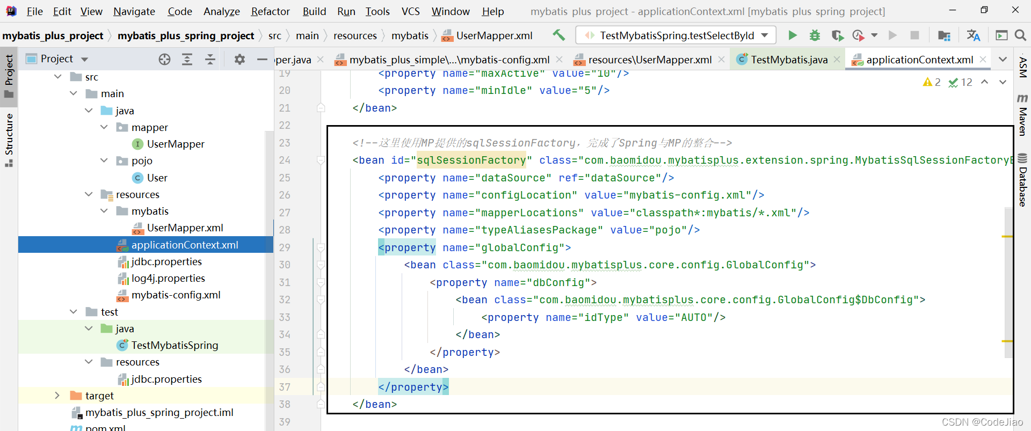Select User class in pojo
The height and width of the screenshot is (431, 1031).
157,178
